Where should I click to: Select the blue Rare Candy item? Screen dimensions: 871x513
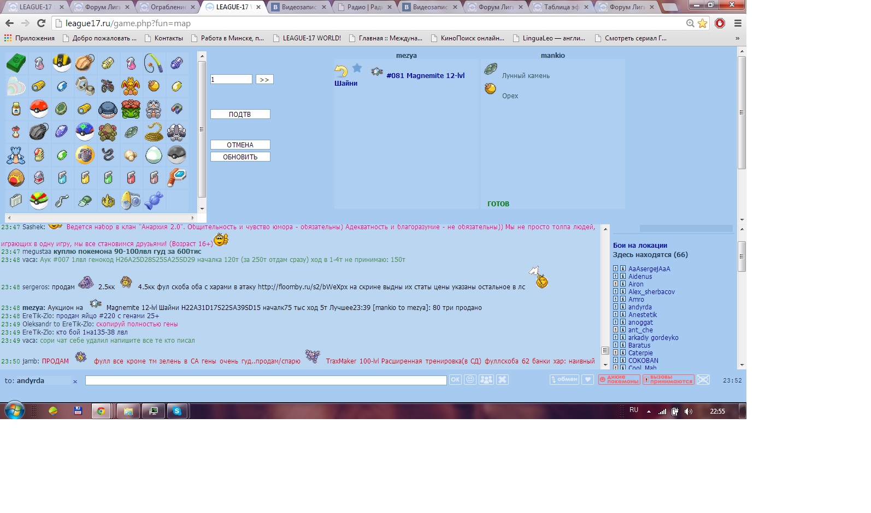154,200
